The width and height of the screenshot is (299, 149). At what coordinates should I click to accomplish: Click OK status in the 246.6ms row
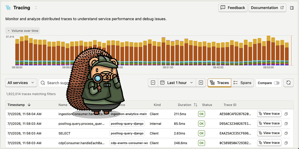click(x=201, y=143)
